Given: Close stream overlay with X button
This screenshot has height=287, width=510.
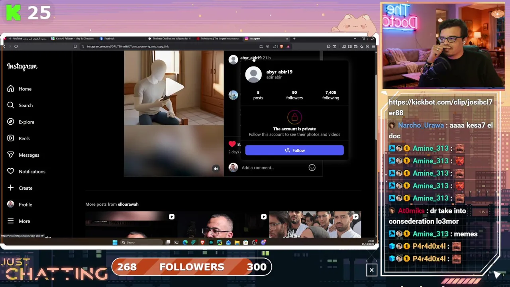Looking at the screenshot, I should point(372,270).
